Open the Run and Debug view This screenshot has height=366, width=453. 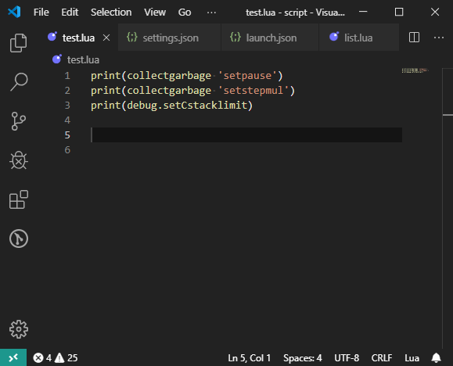(19, 160)
